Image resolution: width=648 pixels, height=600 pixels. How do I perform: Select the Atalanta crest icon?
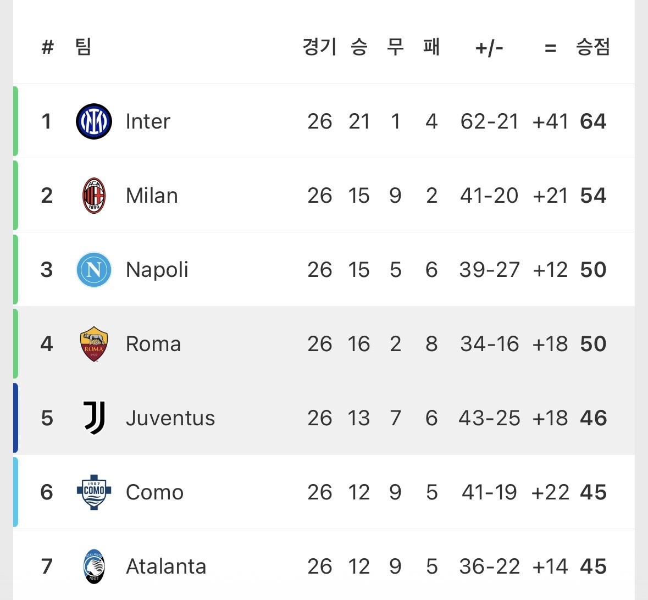coord(94,566)
